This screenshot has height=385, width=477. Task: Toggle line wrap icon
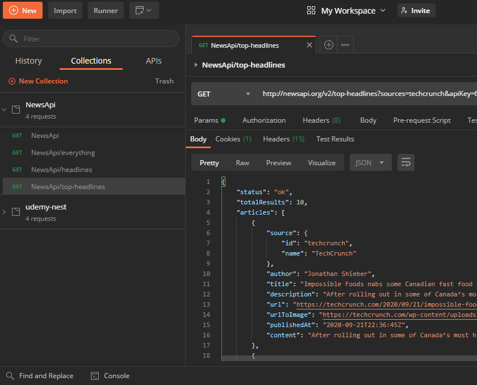tap(406, 162)
